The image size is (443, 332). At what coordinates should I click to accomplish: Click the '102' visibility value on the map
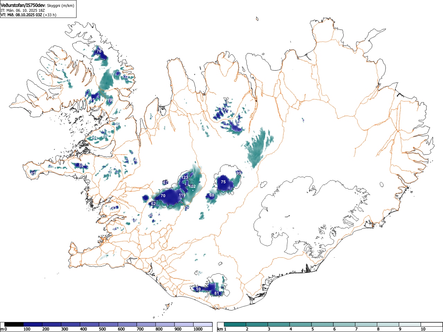coord(192,186)
